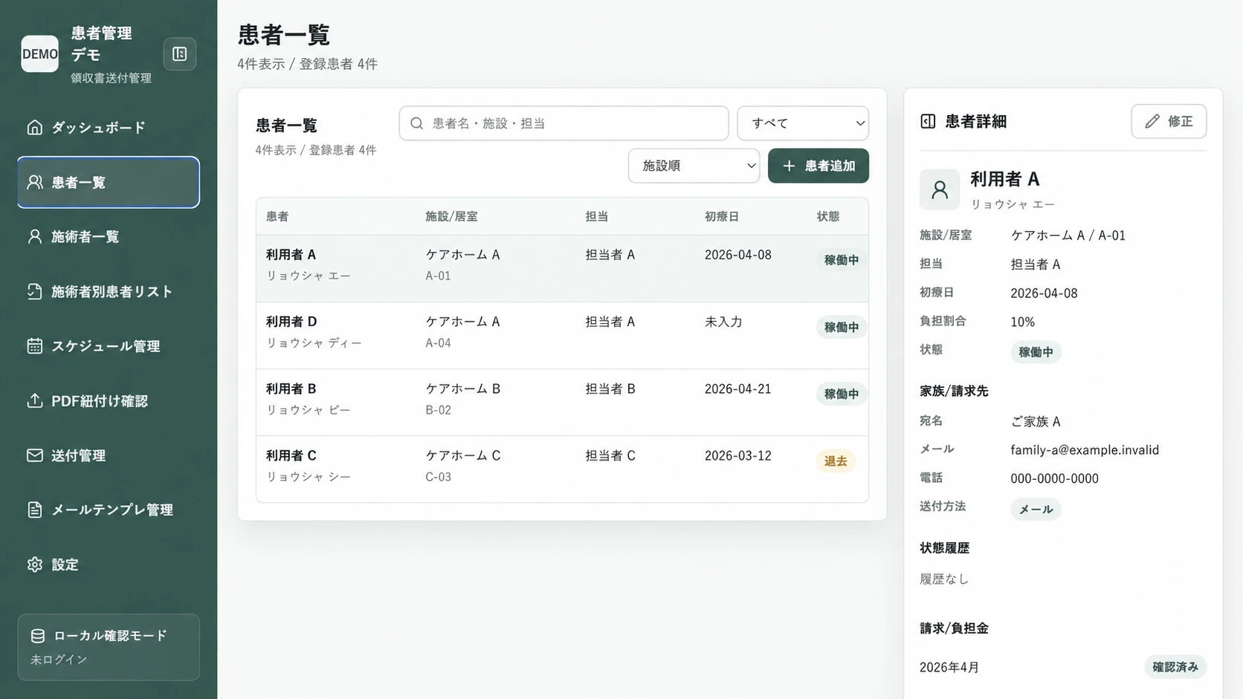
Task: Click the document icon beside 施術者別患者リスト
Action: pyautogui.click(x=35, y=291)
